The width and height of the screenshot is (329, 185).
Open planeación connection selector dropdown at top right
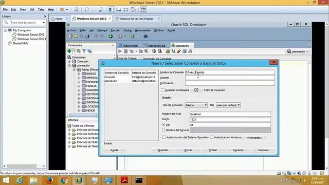298,51
